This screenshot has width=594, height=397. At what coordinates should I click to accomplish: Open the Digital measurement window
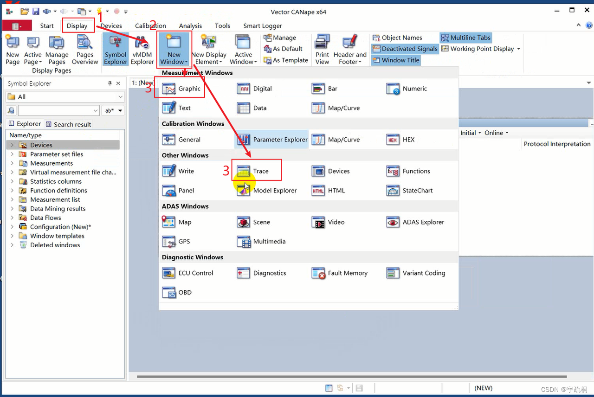coord(254,89)
